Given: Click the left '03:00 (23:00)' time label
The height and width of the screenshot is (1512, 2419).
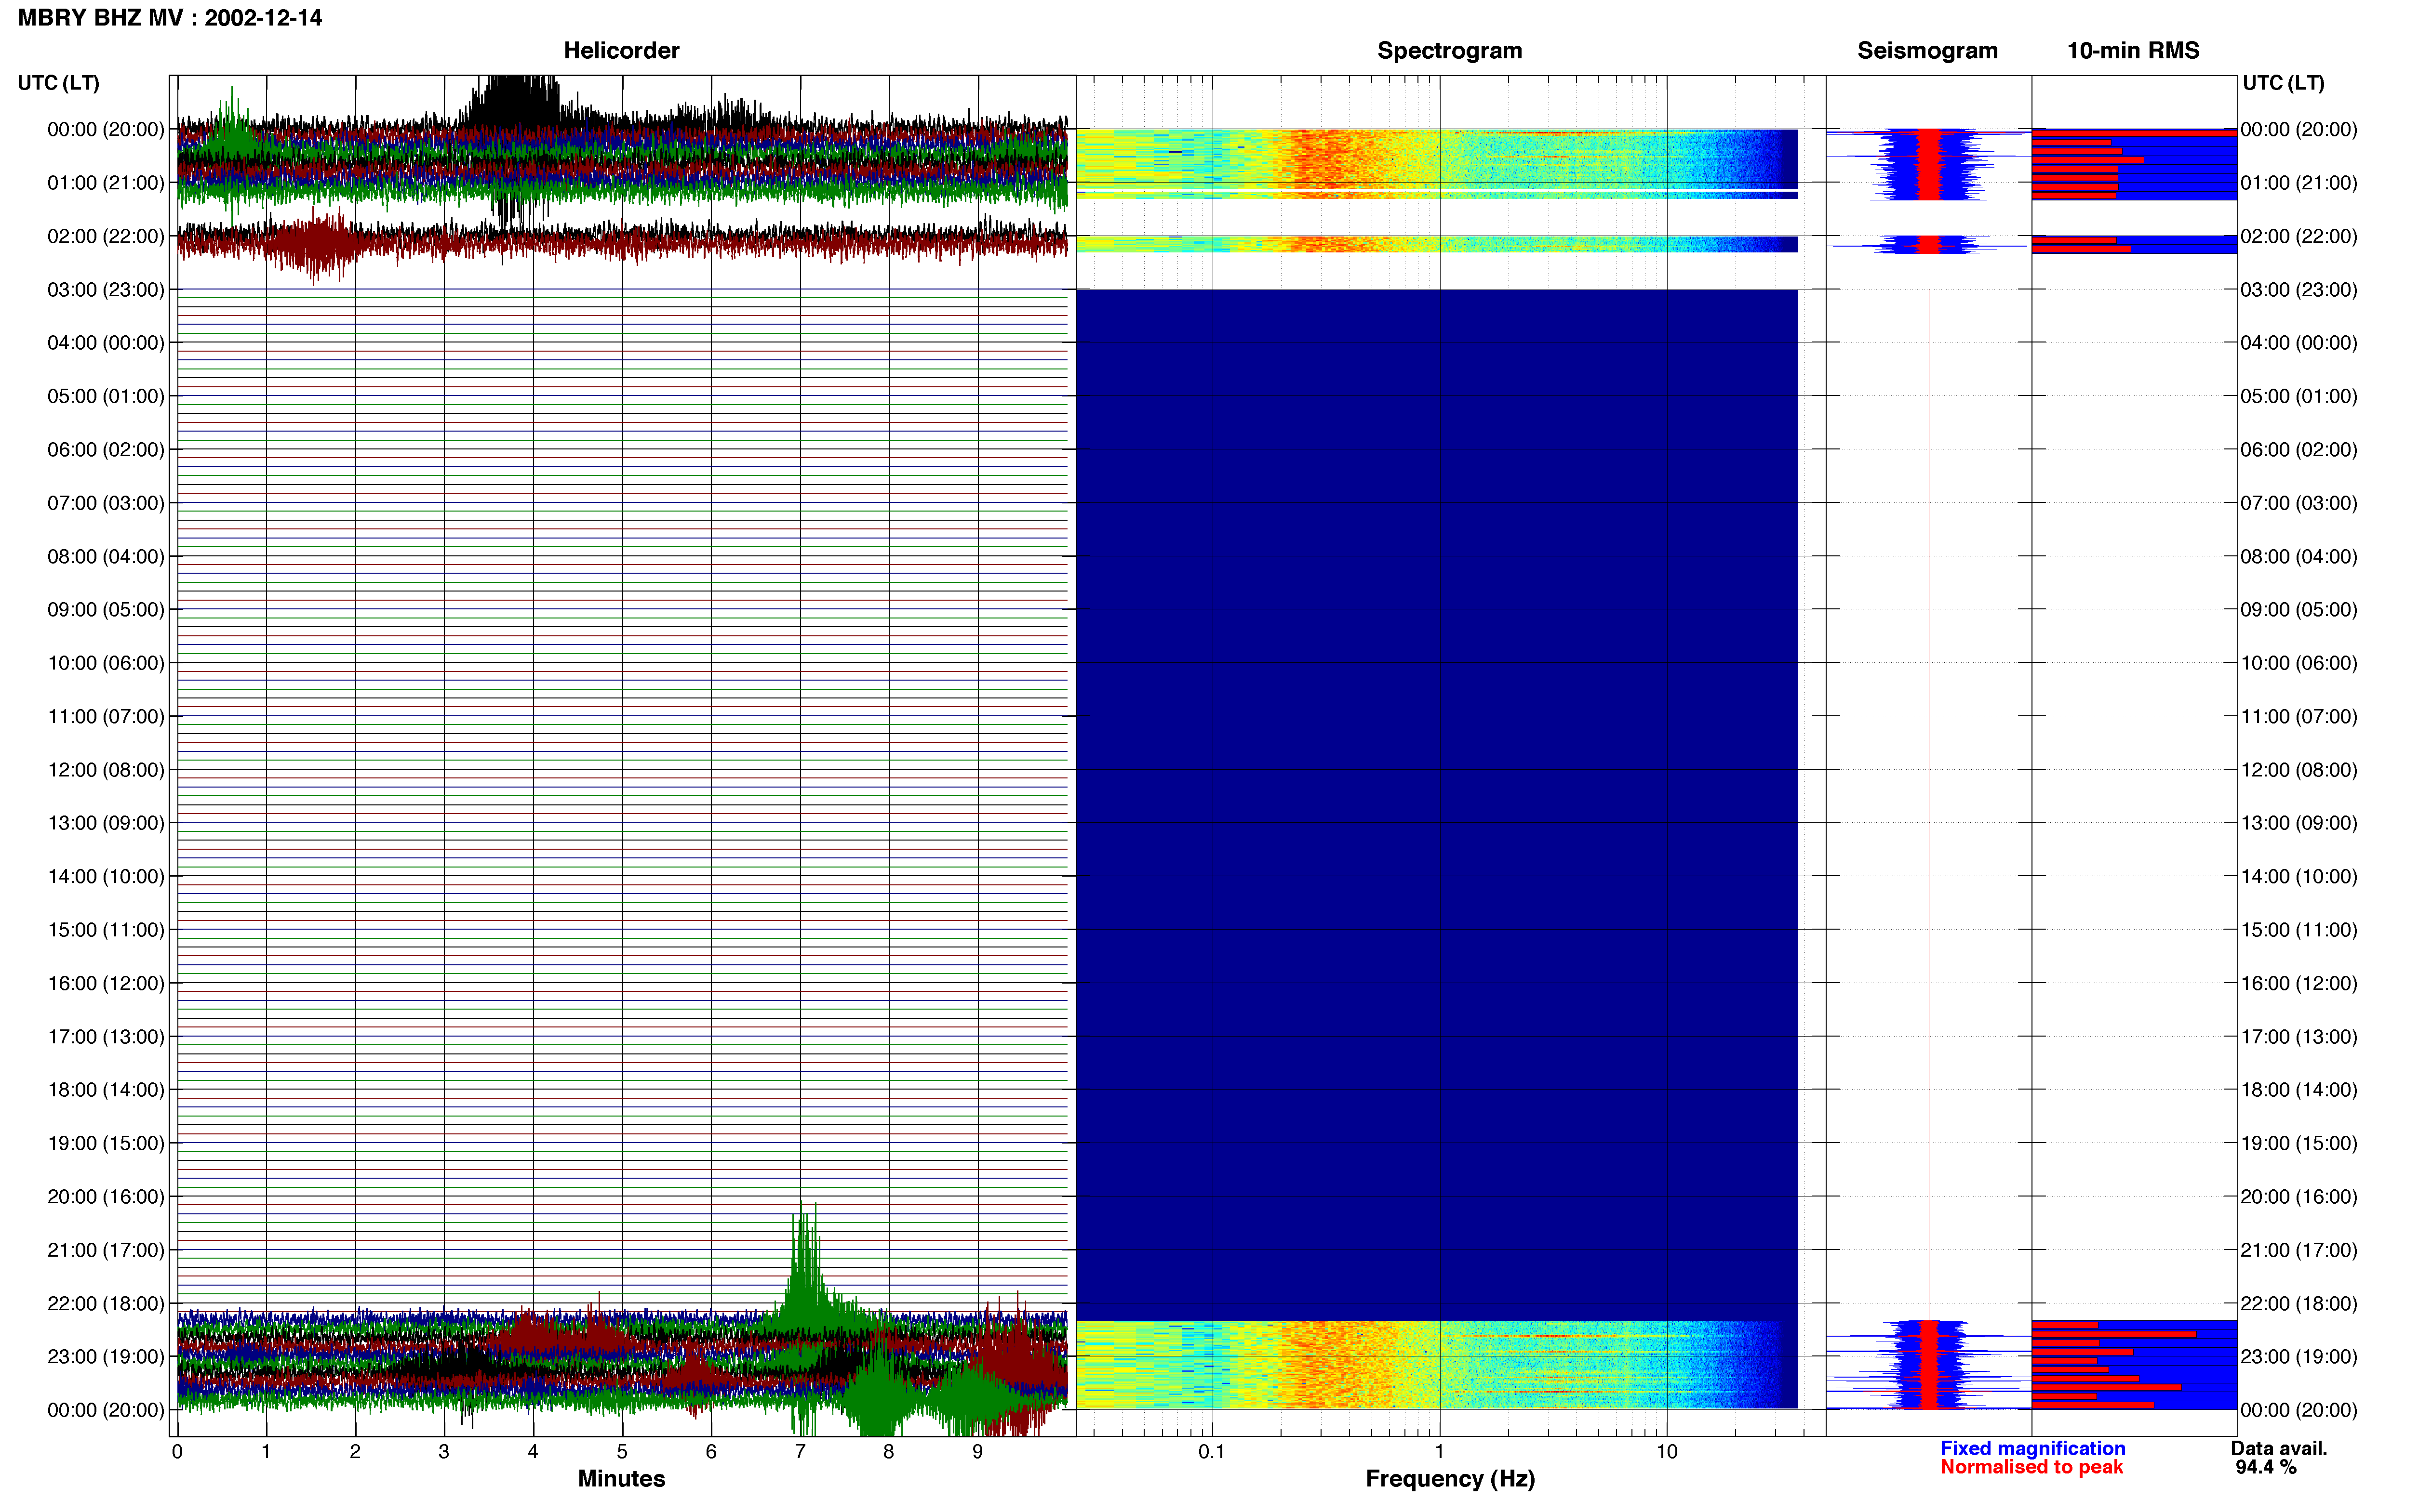Looking at the screenshot, I should pyautogui.click(x=106, y=290).
